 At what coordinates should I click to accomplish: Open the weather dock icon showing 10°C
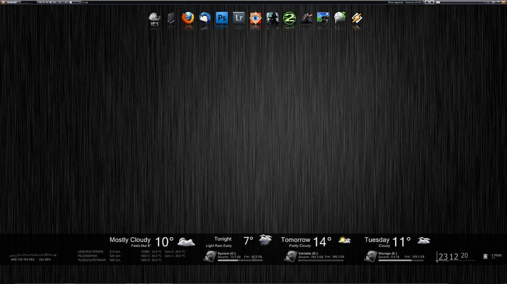(154, 18)
